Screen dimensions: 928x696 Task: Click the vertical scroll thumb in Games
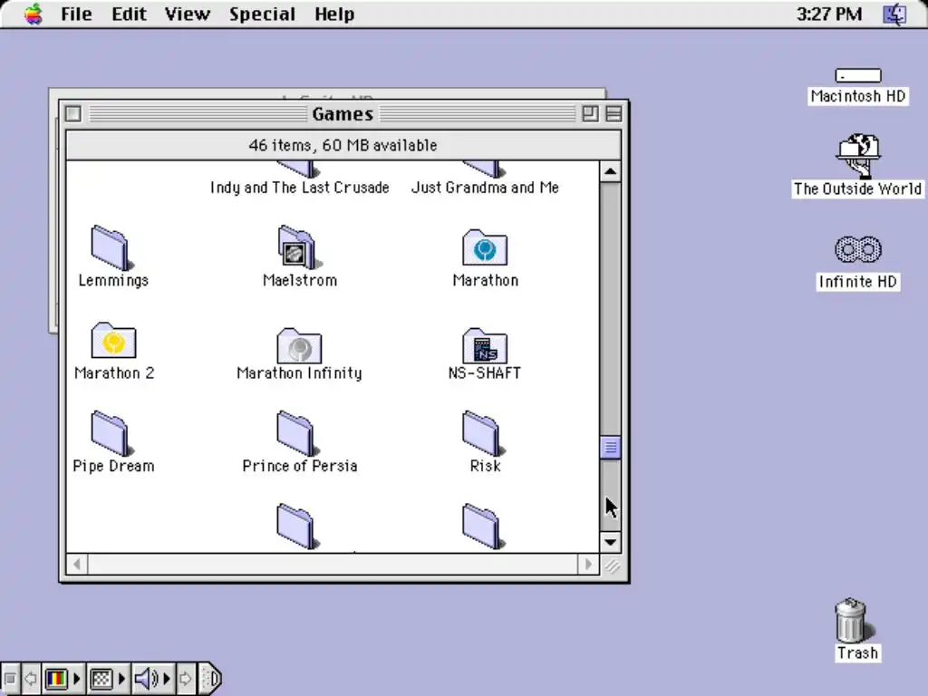point(610,448)
